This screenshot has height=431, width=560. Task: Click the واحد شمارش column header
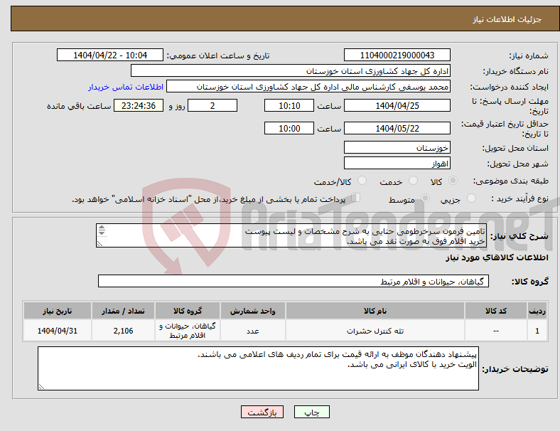coord(253,311)
